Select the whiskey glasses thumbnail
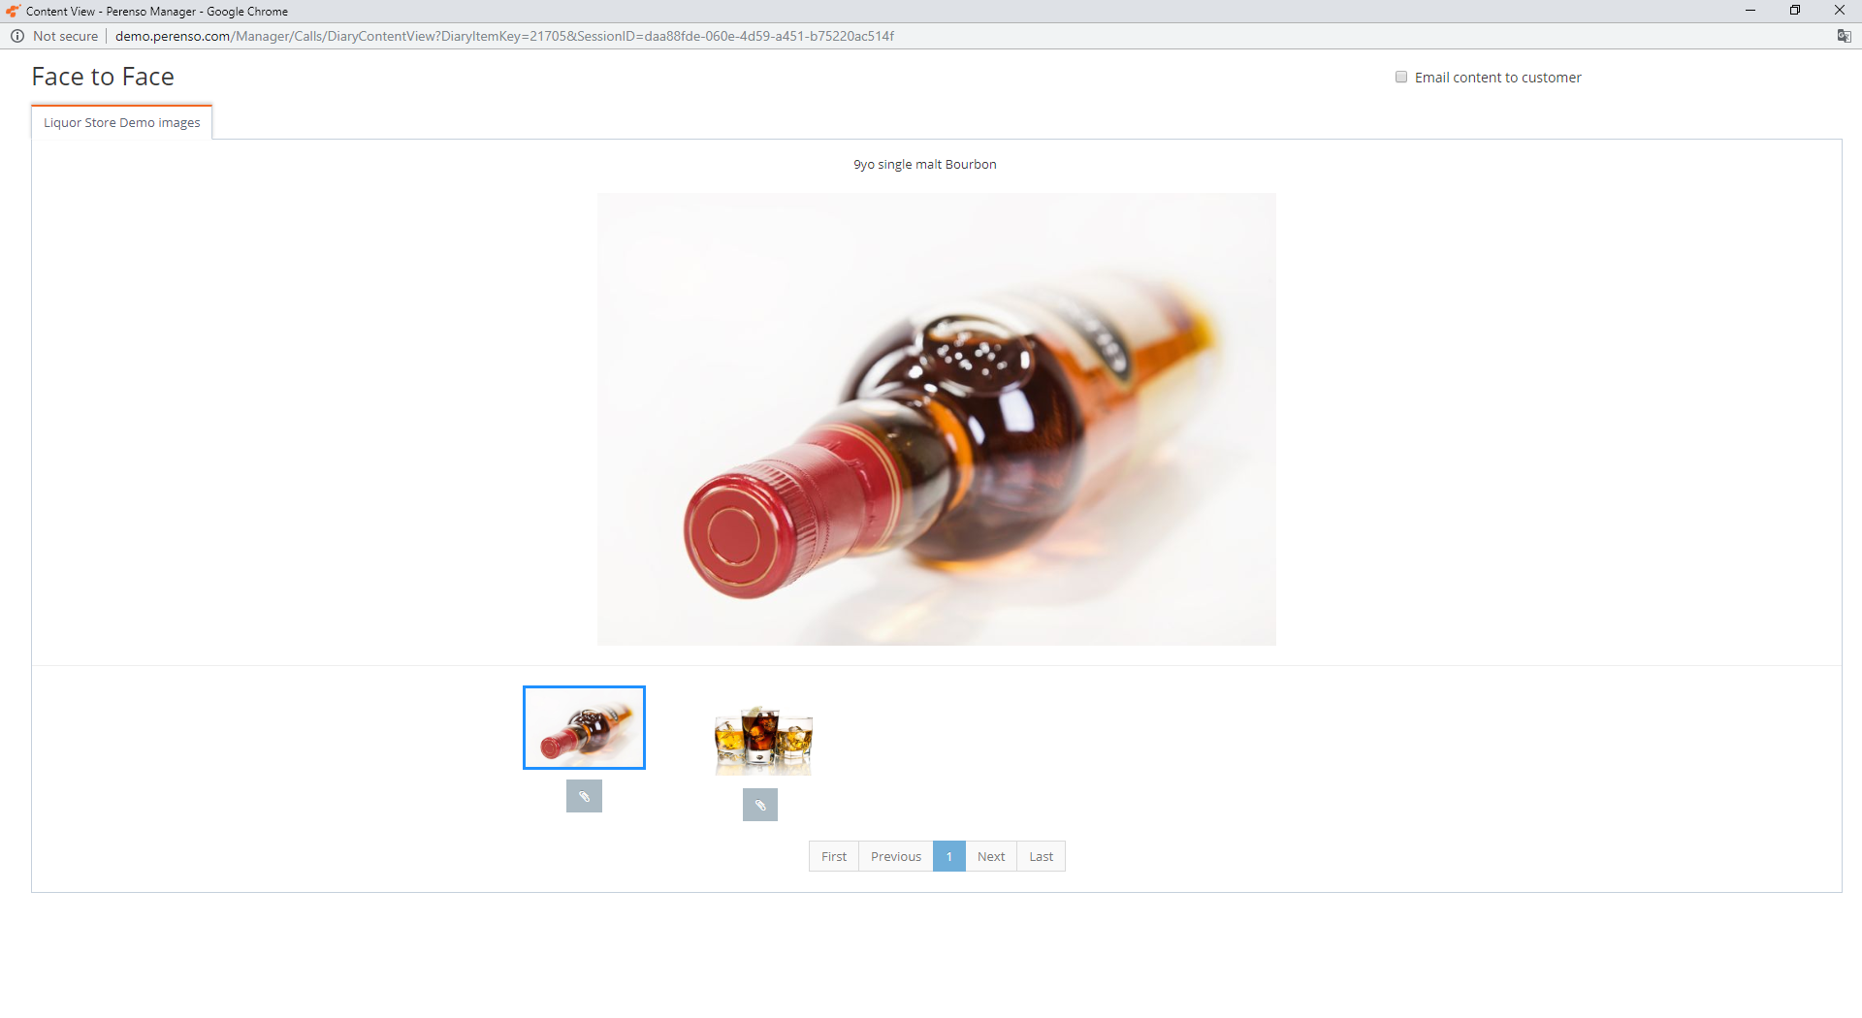 click(763, 740)
